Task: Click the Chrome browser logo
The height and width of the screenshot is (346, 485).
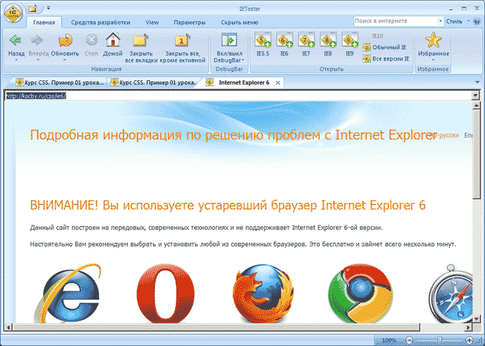Action: 360,293
